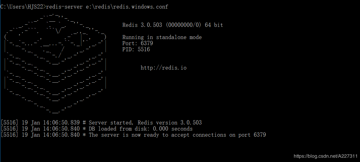Click the Running in standalone mode line

pyautogui.click(x=162, y=37)
